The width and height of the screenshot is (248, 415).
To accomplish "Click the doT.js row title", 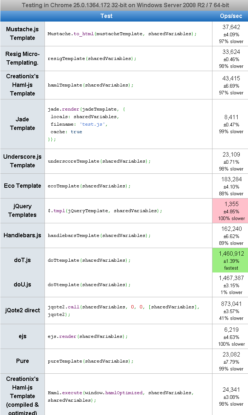I will pos(22,260).
